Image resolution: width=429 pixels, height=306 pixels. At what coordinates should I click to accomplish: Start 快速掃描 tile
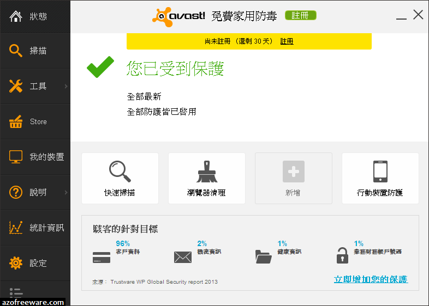tap(120, 178)
